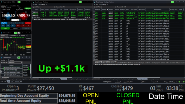Click sort arrow on Strategy P/L column header
Screen dimensions: 185x104
tap(107, 10)
